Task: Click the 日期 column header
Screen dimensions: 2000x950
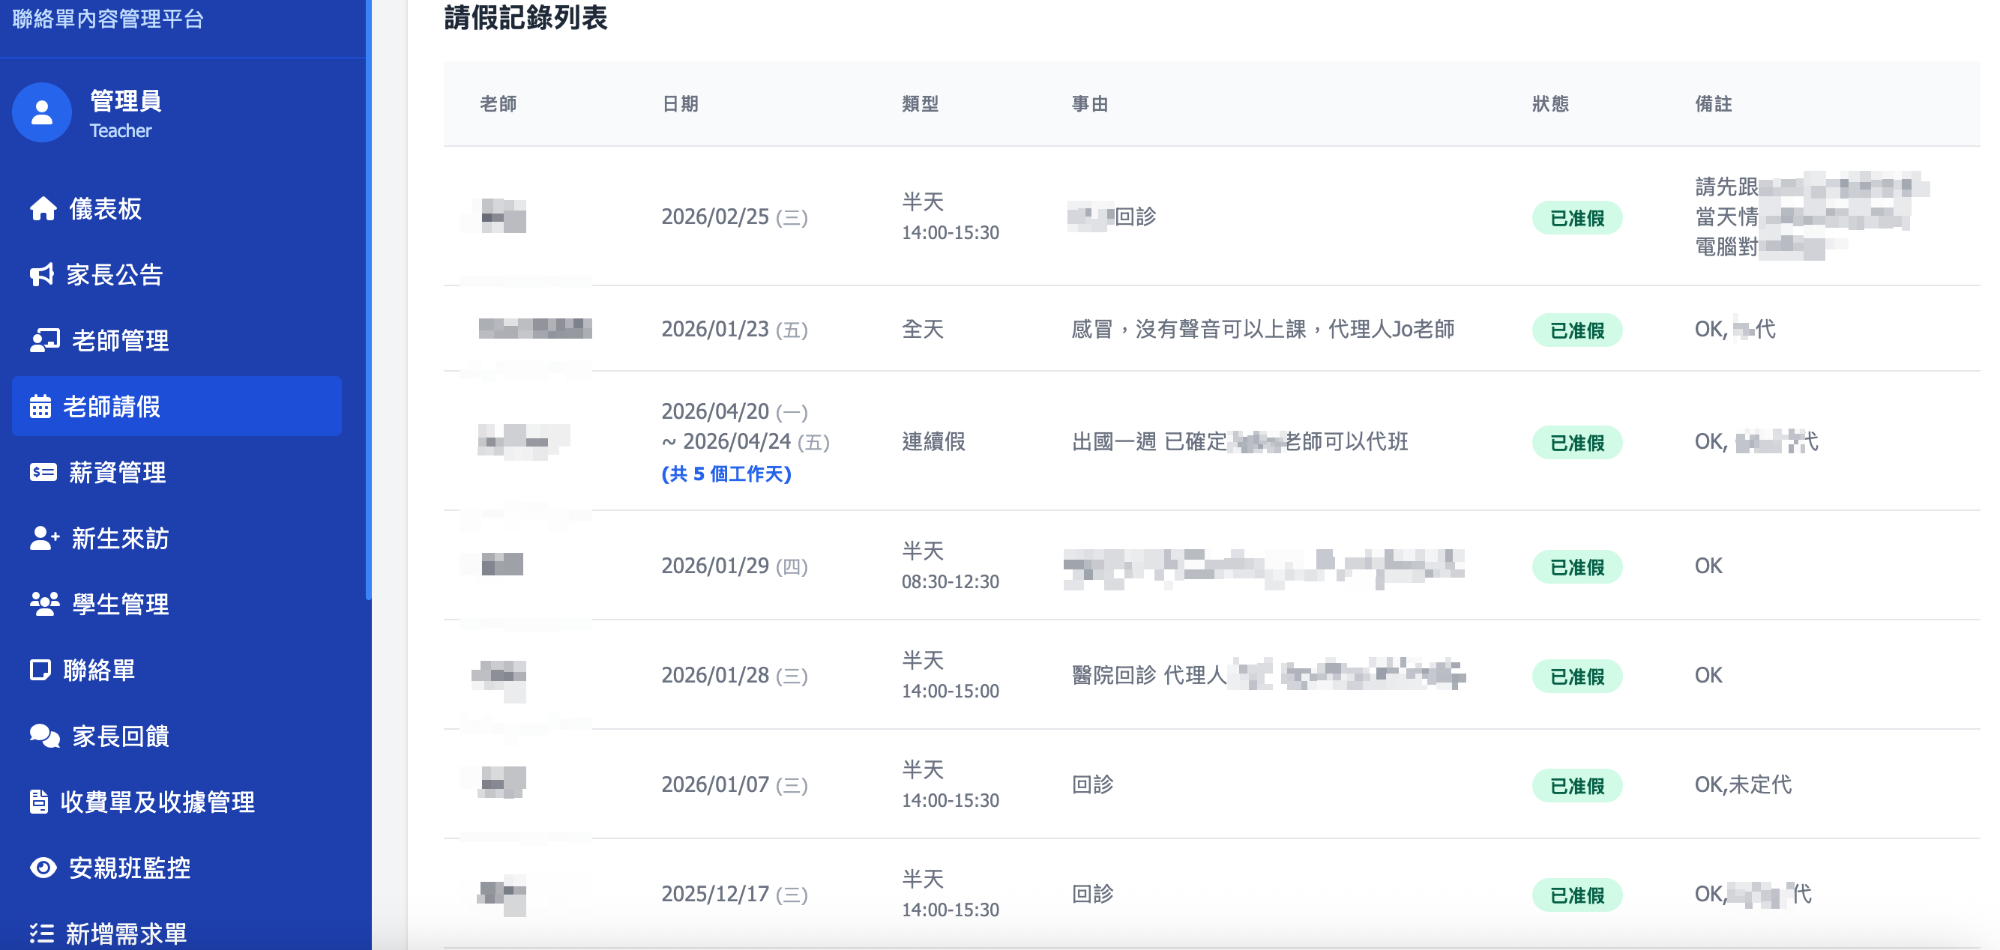Action: 680,104
